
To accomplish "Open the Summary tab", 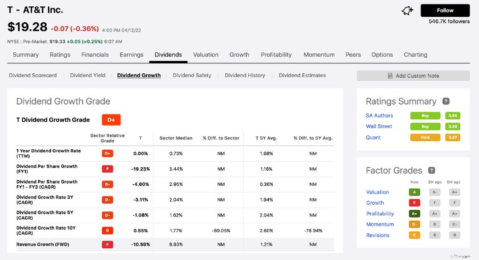I will pos(26,55).
